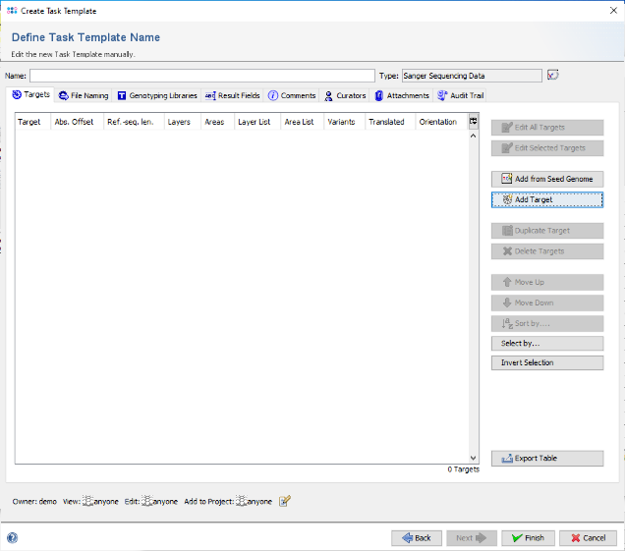Click Duplicate Target button
The height and width of the screenshot is (551, 625).
point(547,231)
